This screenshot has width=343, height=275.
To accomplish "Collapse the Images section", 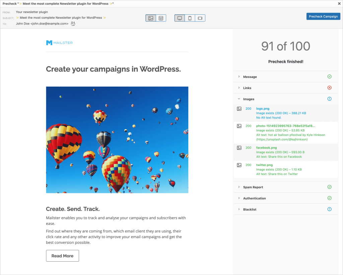I will tap(249, 99).
